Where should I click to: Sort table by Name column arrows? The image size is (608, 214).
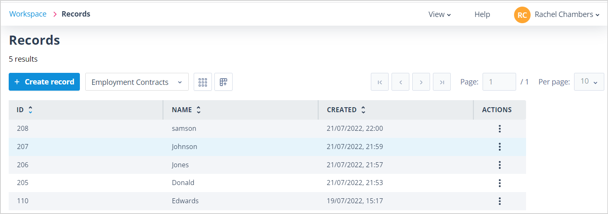[x=199, y=110]
